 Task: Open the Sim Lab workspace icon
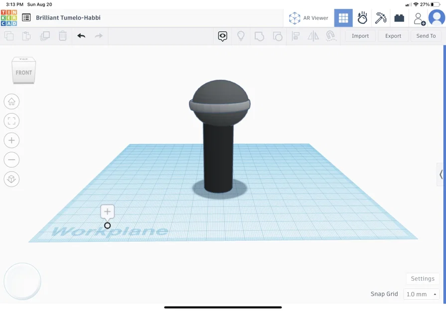362,18
